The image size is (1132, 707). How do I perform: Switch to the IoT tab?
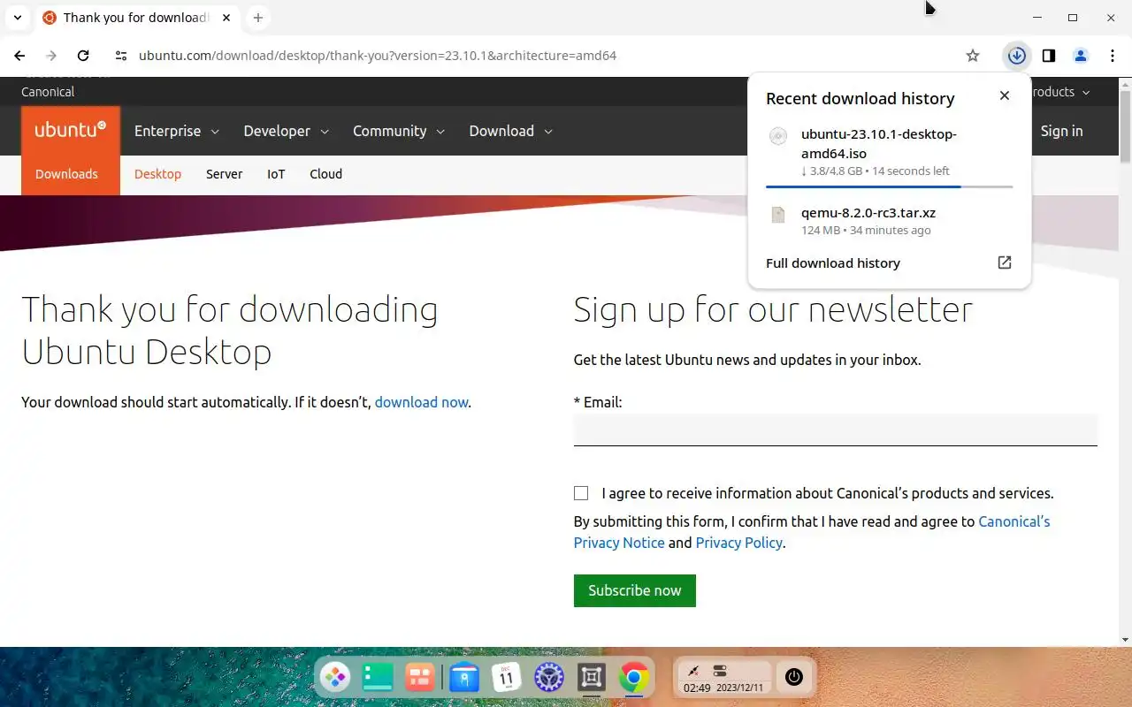coord(276,174)
